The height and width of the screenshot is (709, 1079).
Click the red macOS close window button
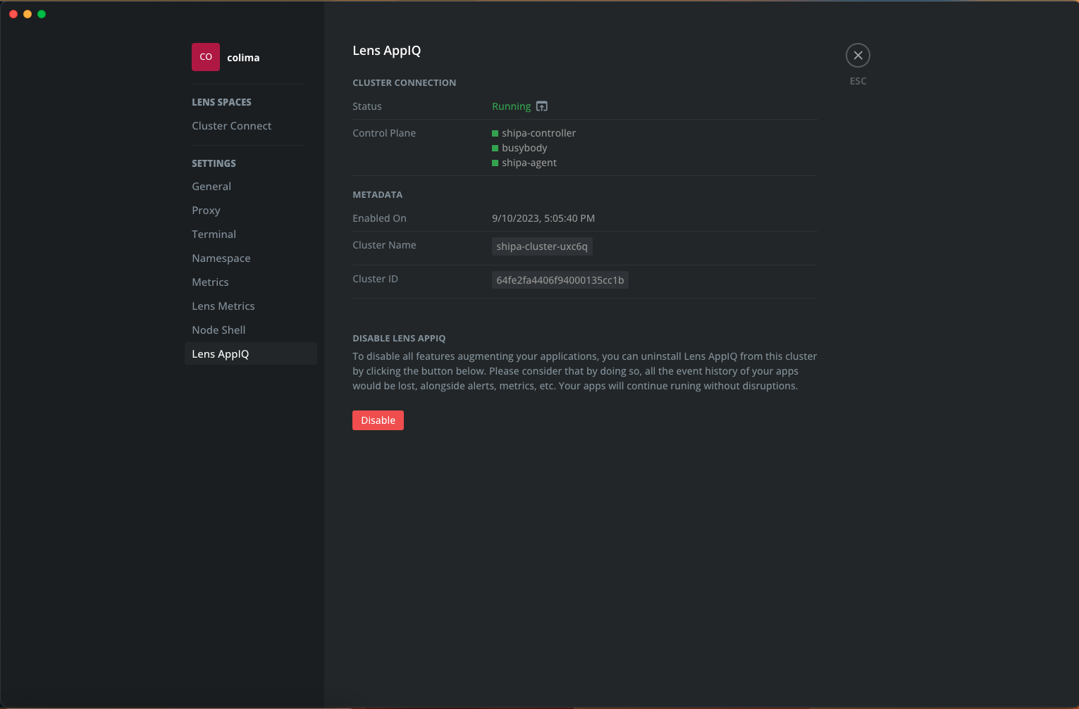[13, 14]
